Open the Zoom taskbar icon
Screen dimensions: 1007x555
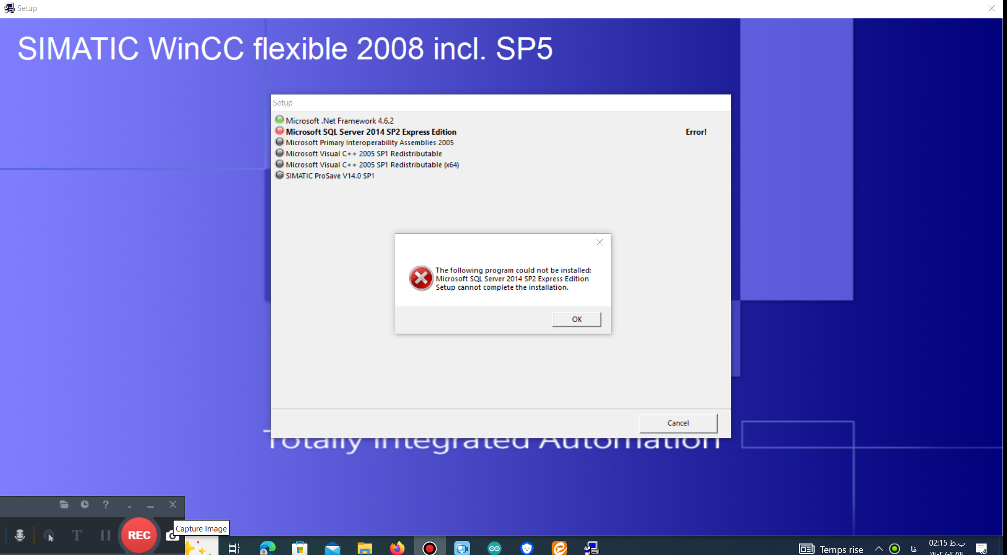point(462,548)
